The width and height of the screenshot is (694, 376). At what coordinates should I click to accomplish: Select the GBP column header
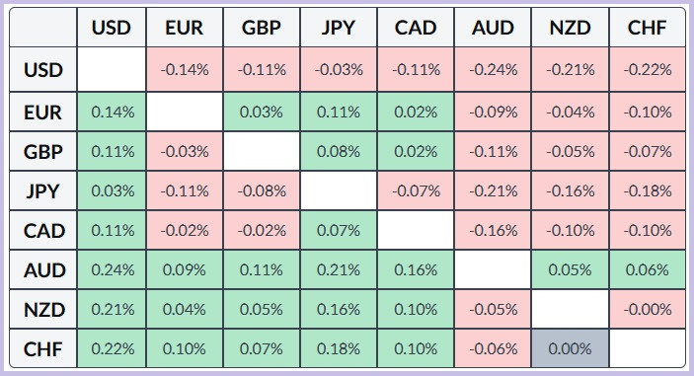(x=262, y=28)
